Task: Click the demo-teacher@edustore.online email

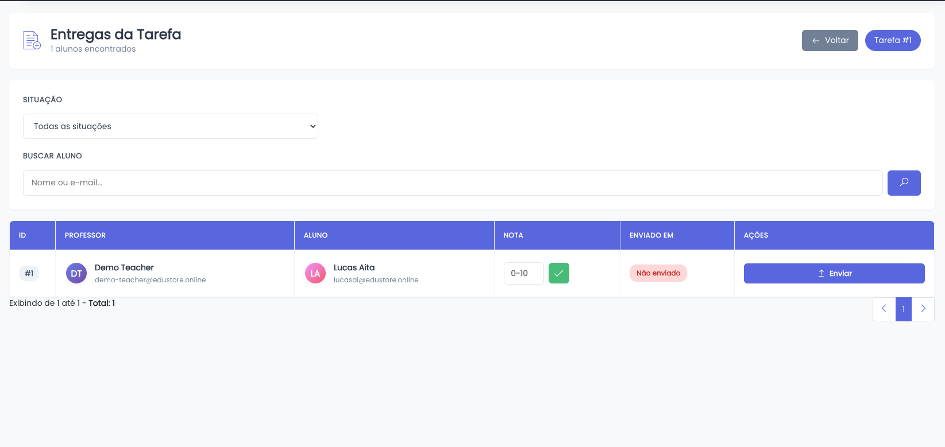Action: [x=150, y=280]
